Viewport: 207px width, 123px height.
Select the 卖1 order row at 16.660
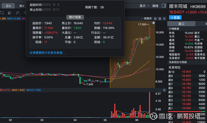coord(187,108)
